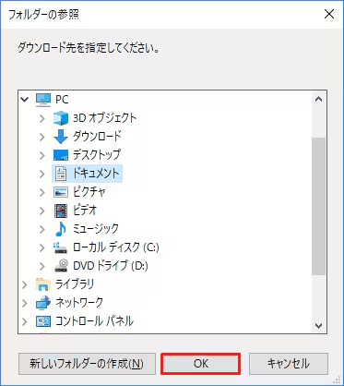The image size is (344, 386).
Task: Click the デスクトップ folder icon
Action: tap(61, 155)
